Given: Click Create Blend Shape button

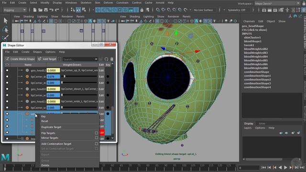Looking at the screenshot, I should 20,59.
